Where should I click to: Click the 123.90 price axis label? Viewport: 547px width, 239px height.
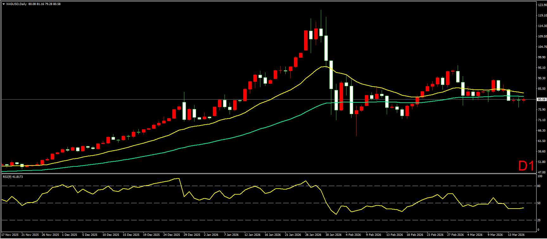pos(542,5)
